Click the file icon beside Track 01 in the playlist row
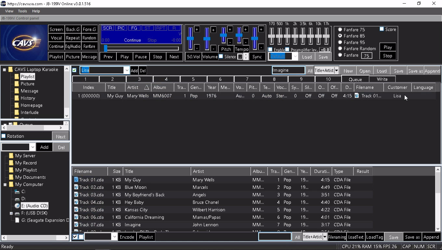The width and height of the screenshot is (442, 250). click(357, 96)
